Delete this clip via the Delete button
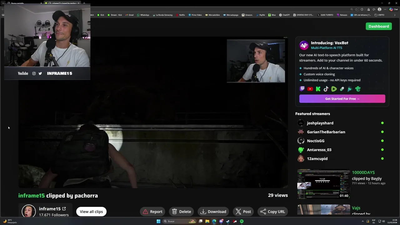Screen dimensions: 400x225 pos(182,212)
